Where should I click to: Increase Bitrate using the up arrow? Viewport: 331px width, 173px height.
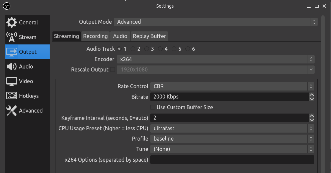point(312,95)
